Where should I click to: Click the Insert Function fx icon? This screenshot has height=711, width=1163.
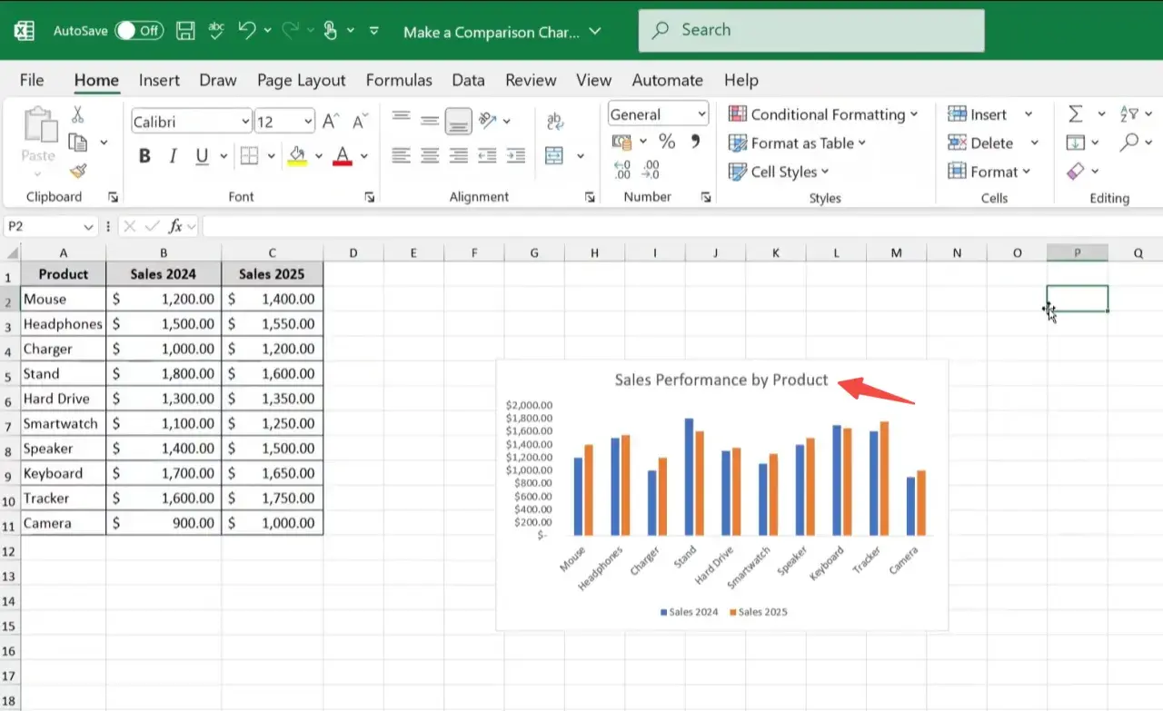click(176, 226)
